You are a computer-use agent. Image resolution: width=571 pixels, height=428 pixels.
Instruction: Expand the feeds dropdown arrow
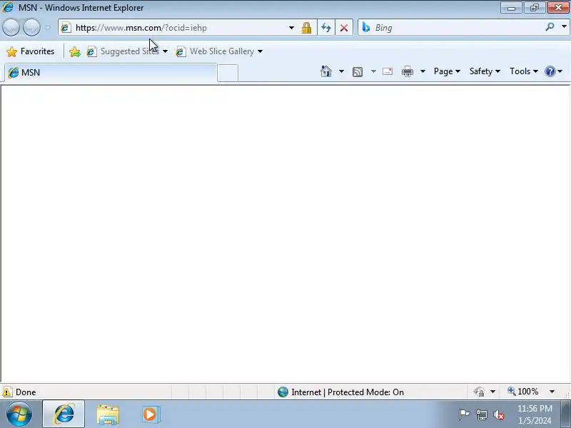(373, 71)
